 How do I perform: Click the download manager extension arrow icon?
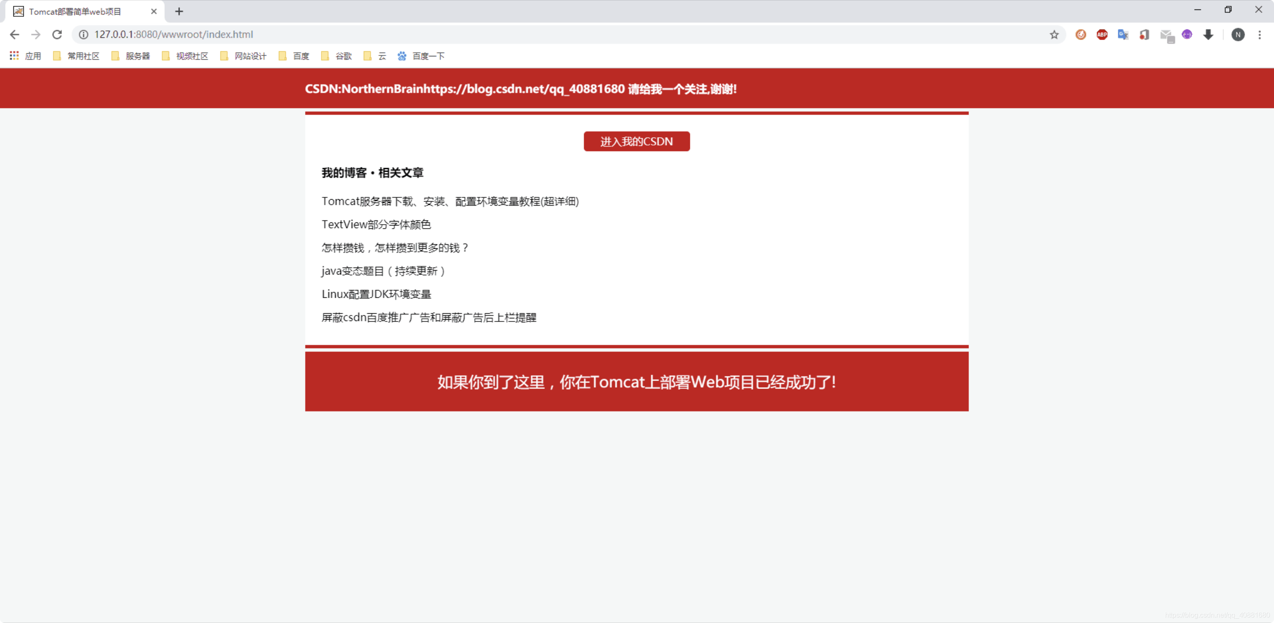pos(1209,34)
